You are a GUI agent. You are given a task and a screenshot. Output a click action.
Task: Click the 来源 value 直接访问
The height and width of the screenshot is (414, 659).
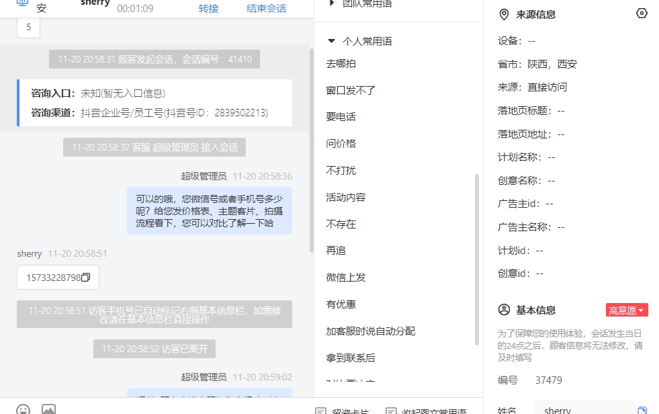click(x=547, y=87)
